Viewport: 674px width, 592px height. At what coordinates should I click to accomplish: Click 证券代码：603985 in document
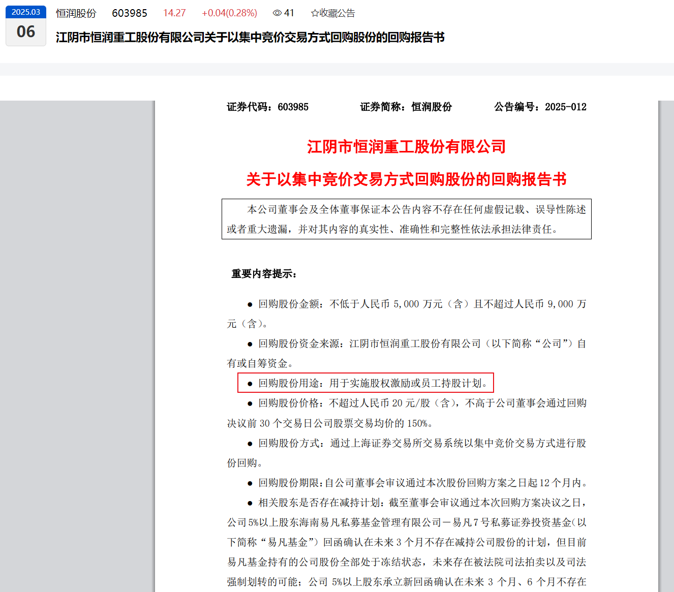267,107
